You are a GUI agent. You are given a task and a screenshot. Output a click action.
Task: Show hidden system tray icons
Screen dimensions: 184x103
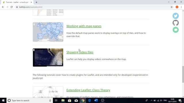(x=152, y=100)
